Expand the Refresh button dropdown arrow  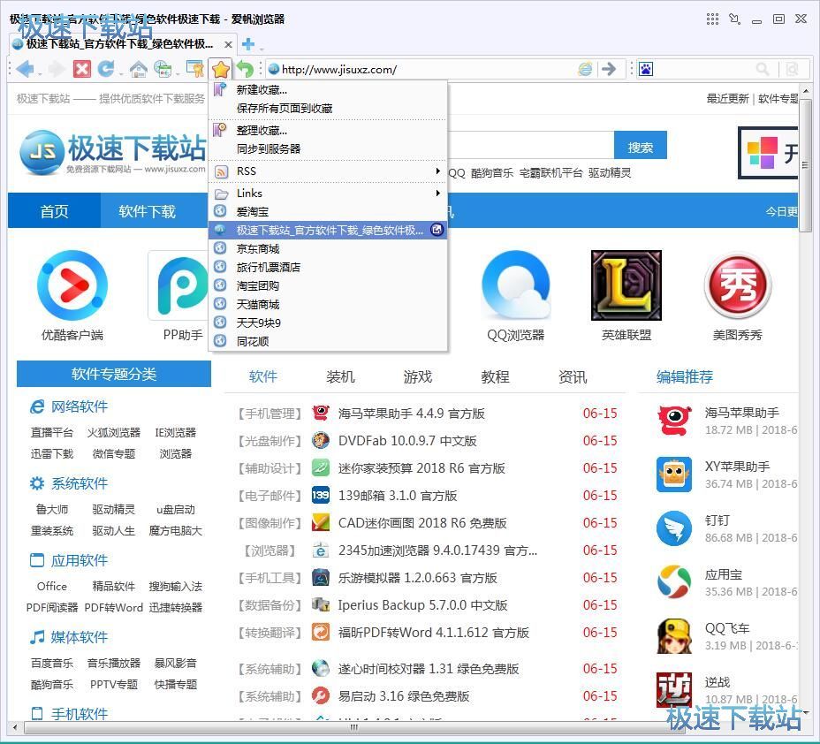click(120, 73)
